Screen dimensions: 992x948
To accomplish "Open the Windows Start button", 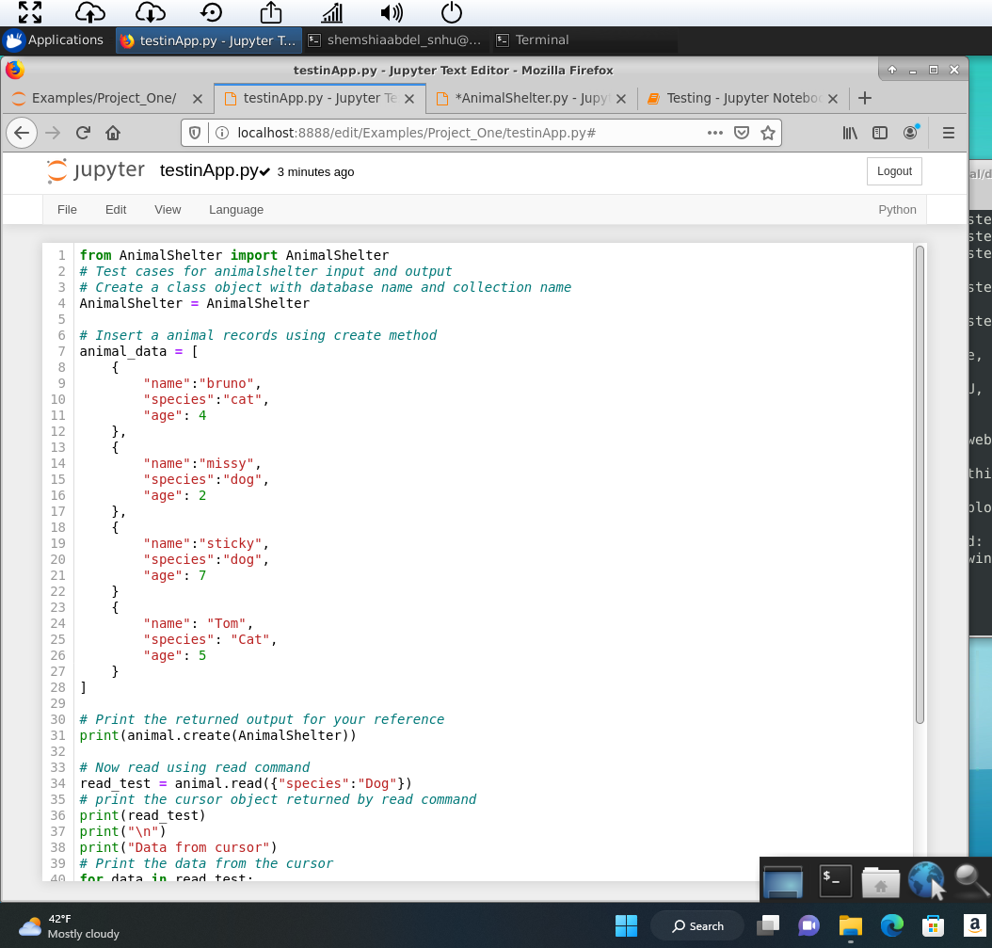I will 626,925.
